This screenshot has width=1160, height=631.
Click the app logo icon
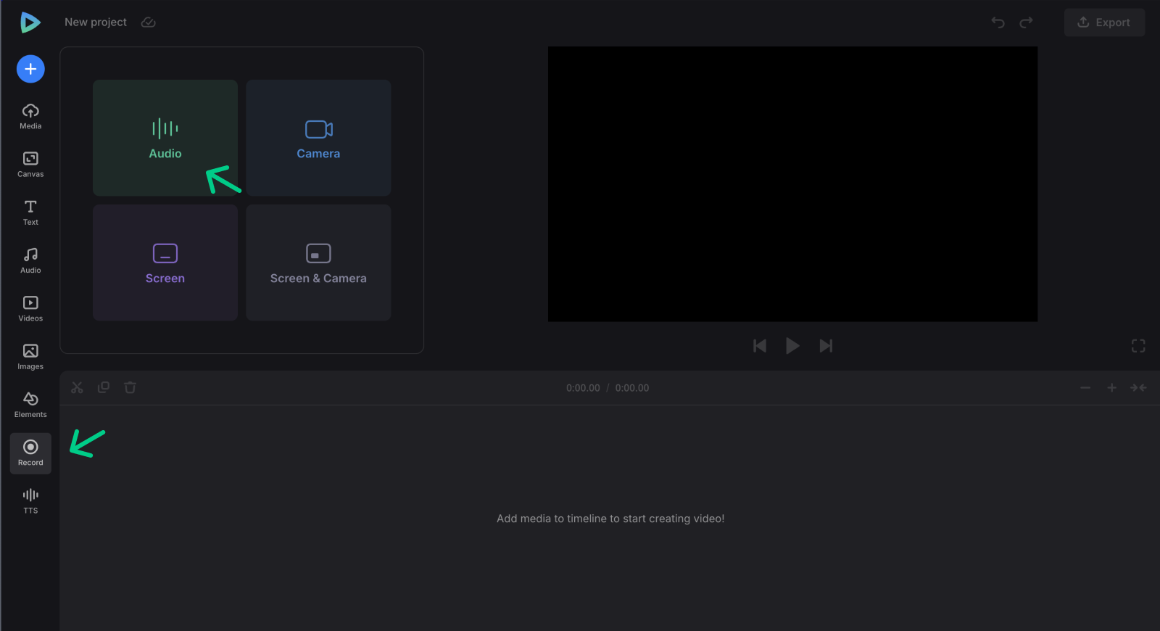[x=30, y=22]
